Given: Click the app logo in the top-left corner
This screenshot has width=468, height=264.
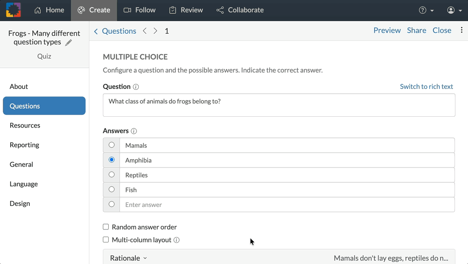Looking at the screenshot, I should point(13,10).
